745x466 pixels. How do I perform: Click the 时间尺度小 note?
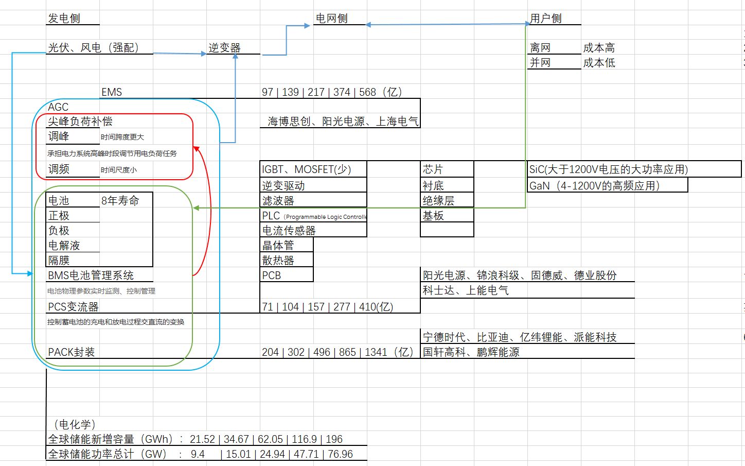point(119,170)
